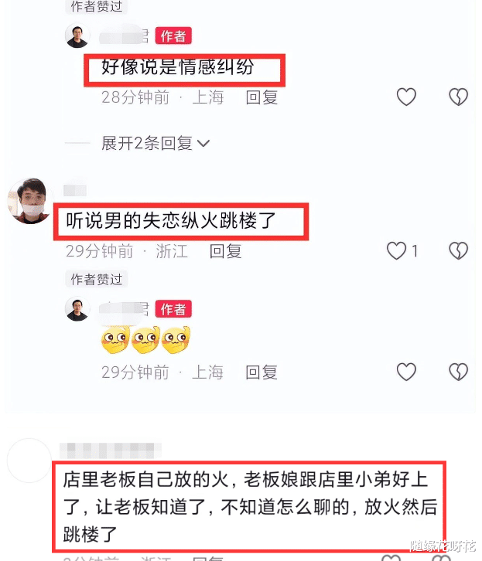
Task: Click the three emoji stickers in author's reply
Action: tap(146, 340)
